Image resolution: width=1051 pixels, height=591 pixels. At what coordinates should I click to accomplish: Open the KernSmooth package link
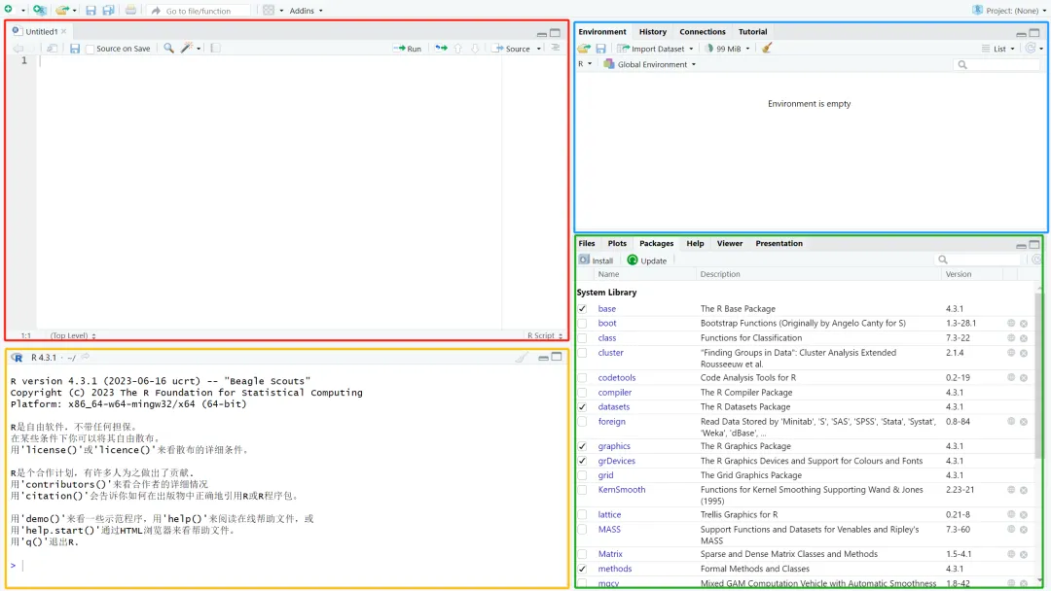point(621,490)
